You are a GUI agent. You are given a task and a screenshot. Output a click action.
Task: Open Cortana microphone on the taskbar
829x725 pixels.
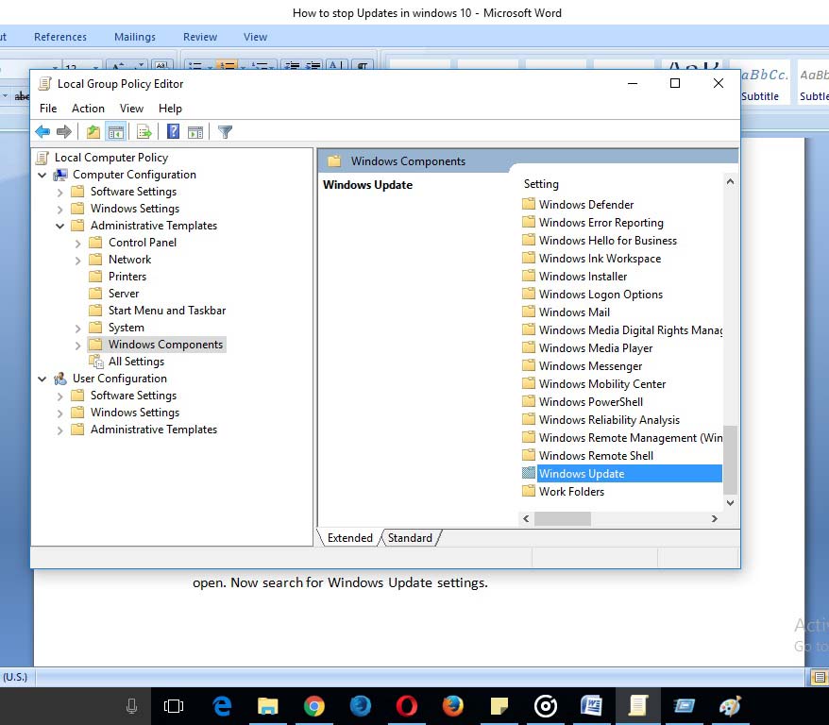click(x=131, y=706)
